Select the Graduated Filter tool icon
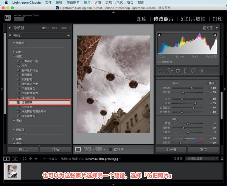 click(185, 71)
